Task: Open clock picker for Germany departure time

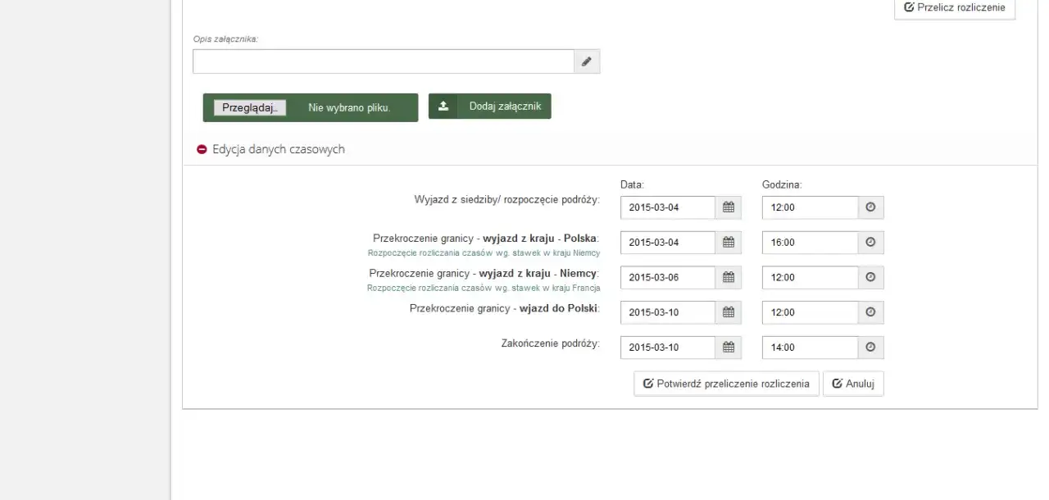Action: coord(870,277)
